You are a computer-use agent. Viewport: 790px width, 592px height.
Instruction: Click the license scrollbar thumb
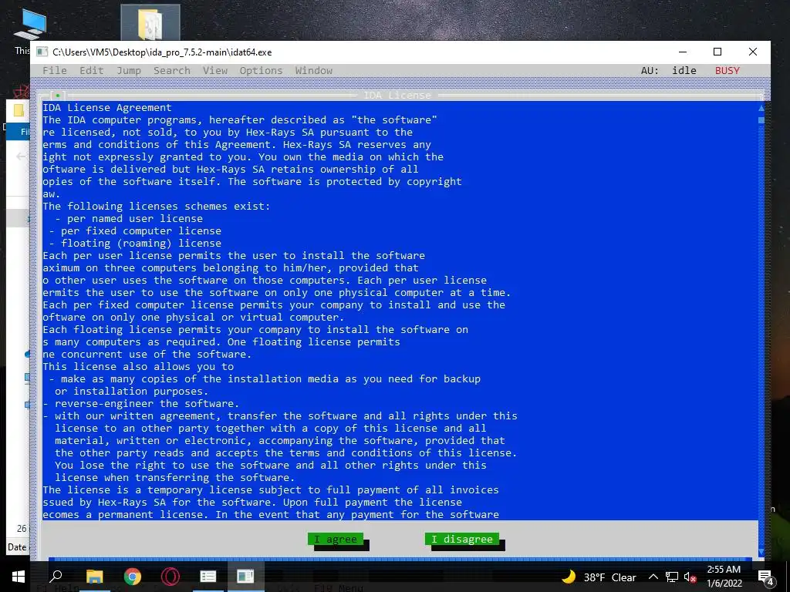point(761,119)
